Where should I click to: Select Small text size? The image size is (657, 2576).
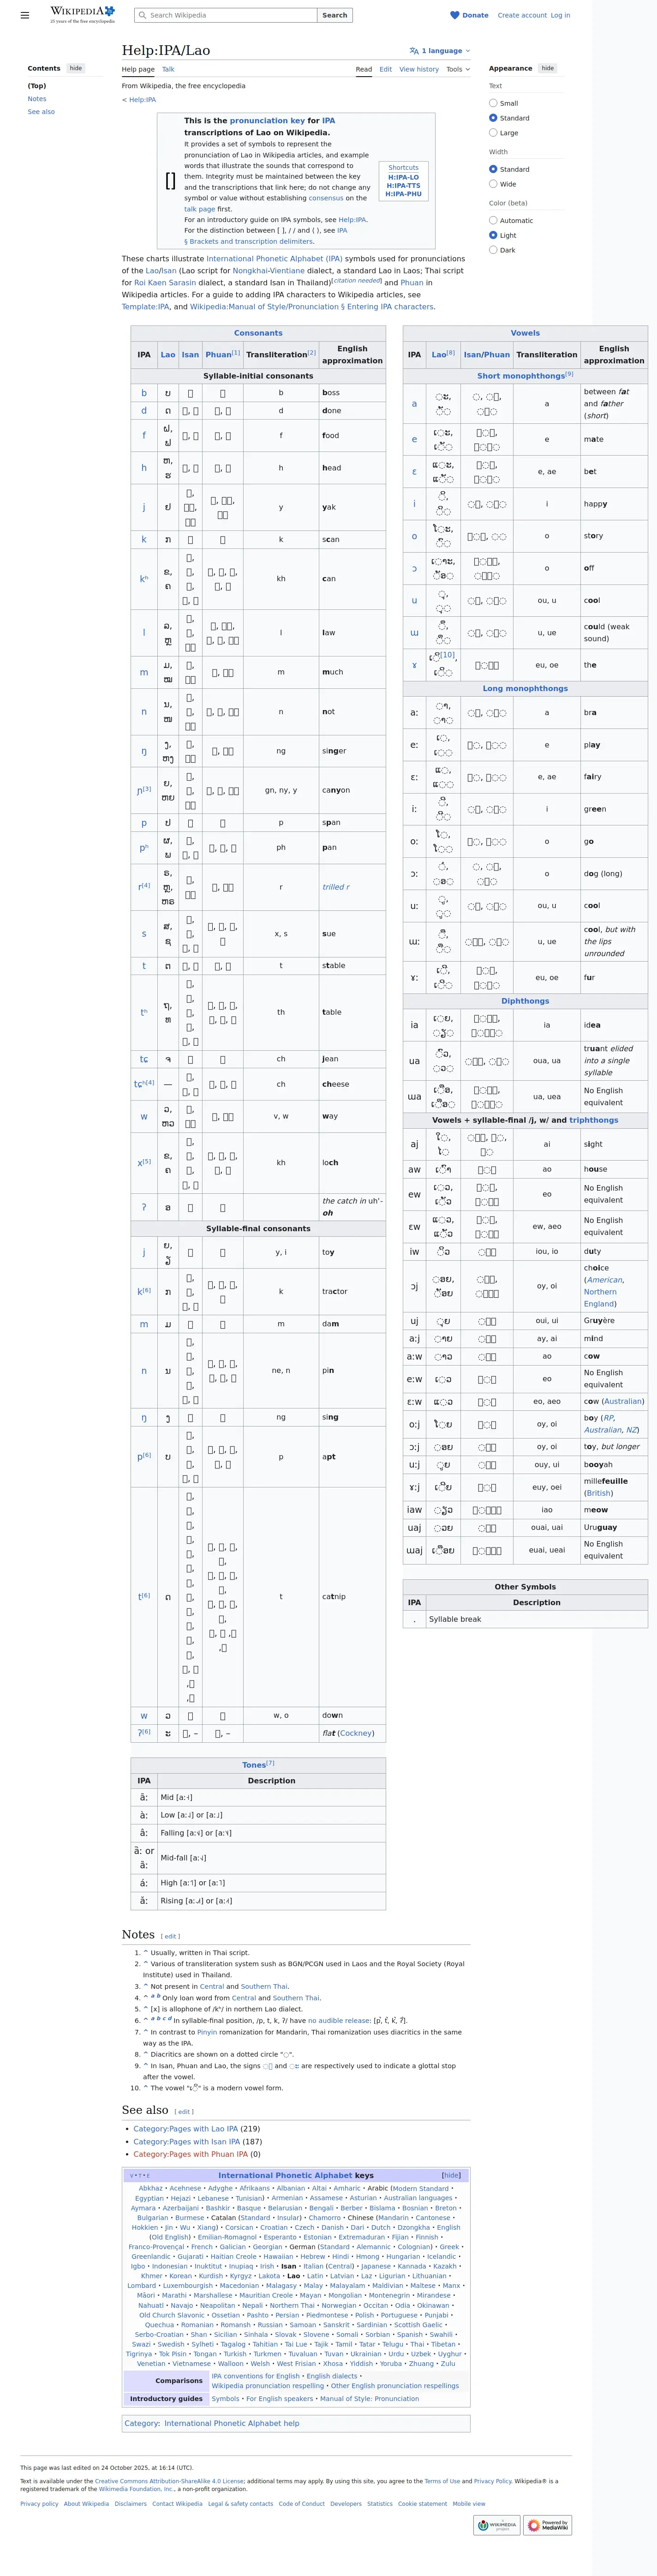click(x=493, y=103)
